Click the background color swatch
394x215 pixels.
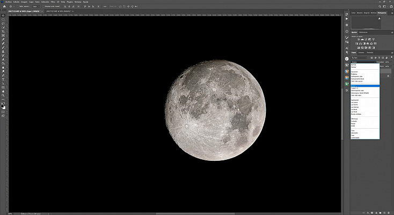coord(4,108)
